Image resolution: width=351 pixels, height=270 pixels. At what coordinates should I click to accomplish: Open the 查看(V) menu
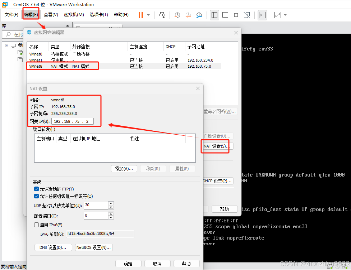click(51, 15)
